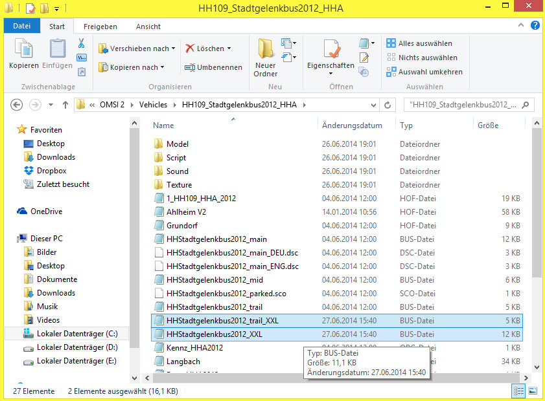The image size is (545, 401).
Task: Click the search magnifier icon
Action: pos(525,105)
